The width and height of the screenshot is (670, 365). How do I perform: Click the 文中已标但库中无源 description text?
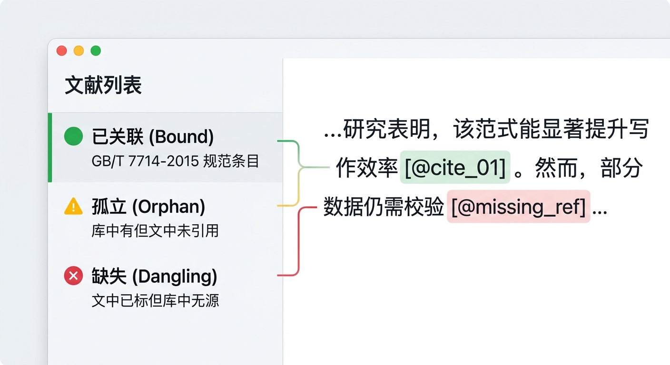click(155, 300)
